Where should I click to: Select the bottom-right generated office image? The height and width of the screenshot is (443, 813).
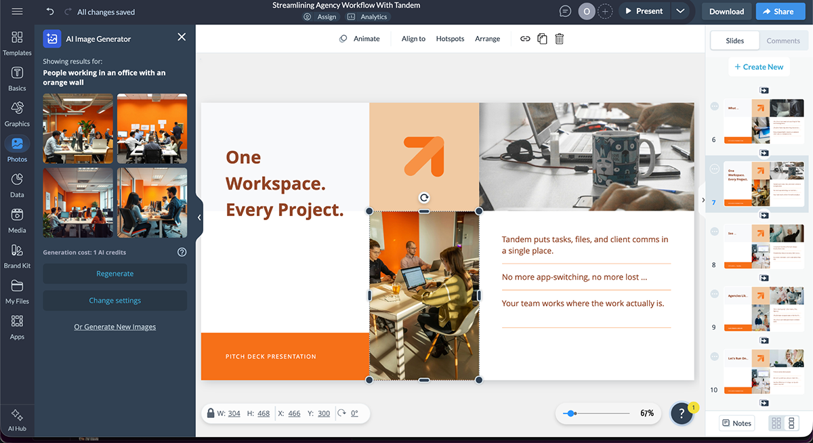152,203
